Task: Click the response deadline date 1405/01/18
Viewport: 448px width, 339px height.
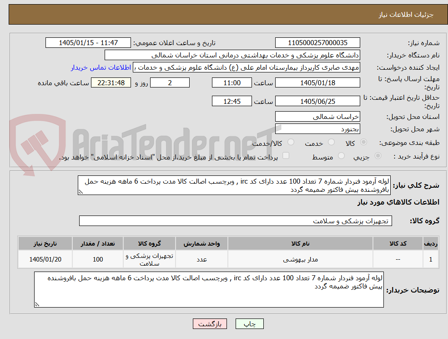Action: (317, 83)
